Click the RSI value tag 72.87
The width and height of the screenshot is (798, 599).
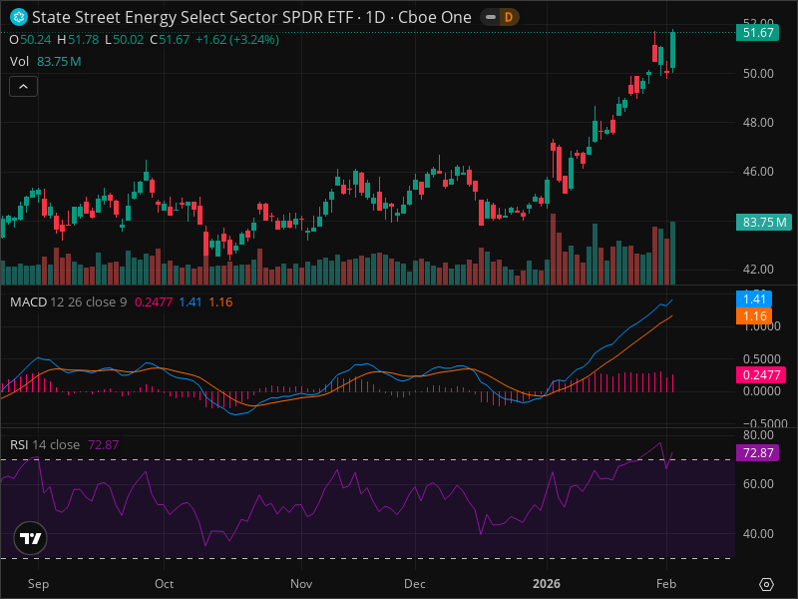(x=757, y=453)
